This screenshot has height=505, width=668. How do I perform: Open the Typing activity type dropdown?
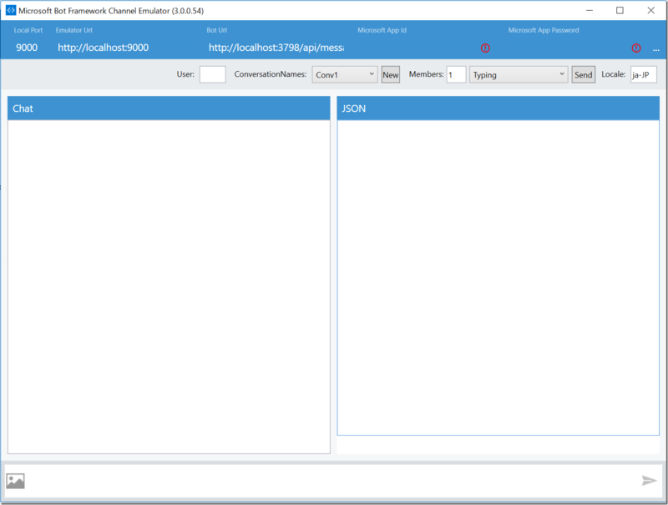519,74
